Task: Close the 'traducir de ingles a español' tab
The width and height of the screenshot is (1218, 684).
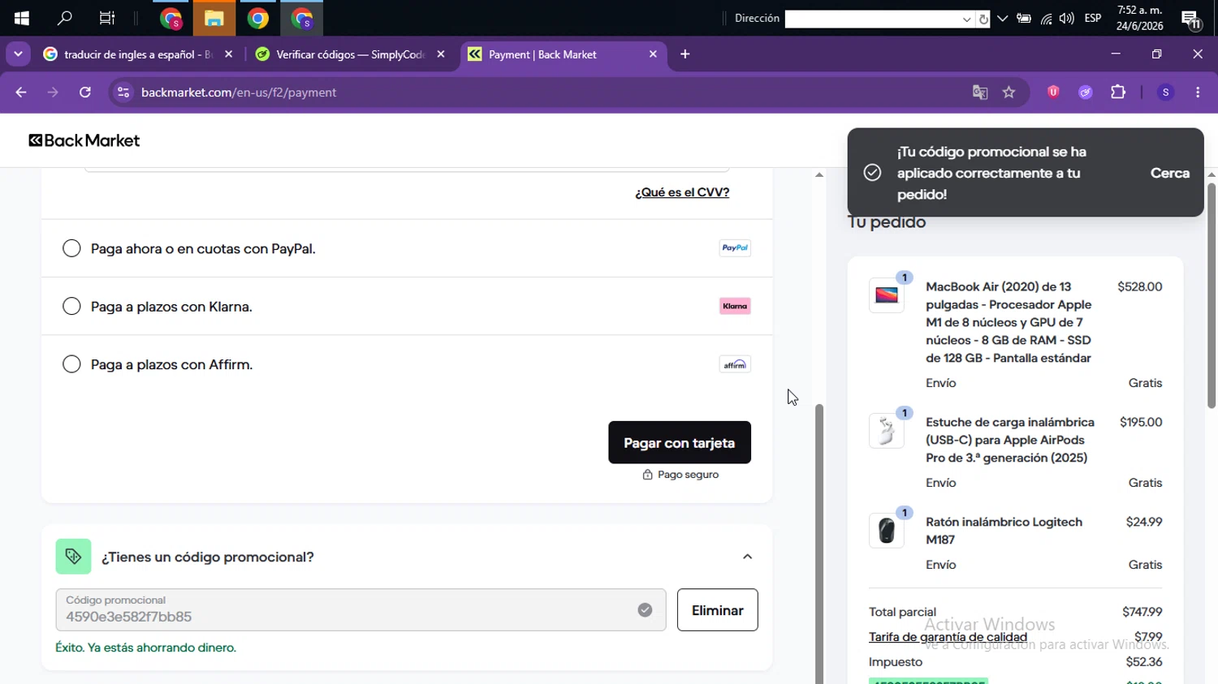Action: (x=228, y=54)
